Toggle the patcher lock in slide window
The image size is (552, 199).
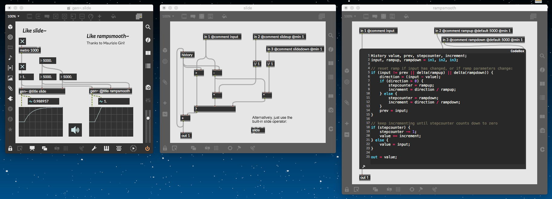pyautogui.click(x=165, y=148)
